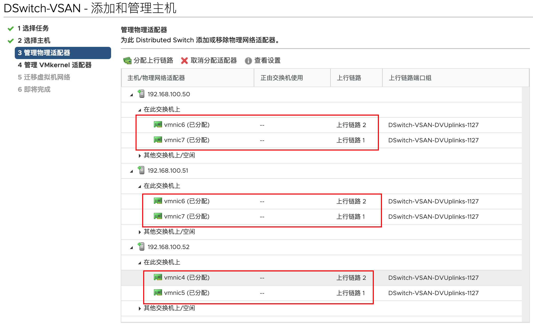Screen dimensions: 533x330
Task: Select vmnic7 row under host 192.168.100.50
Action: pyautogui.click(x=186, y=140)
